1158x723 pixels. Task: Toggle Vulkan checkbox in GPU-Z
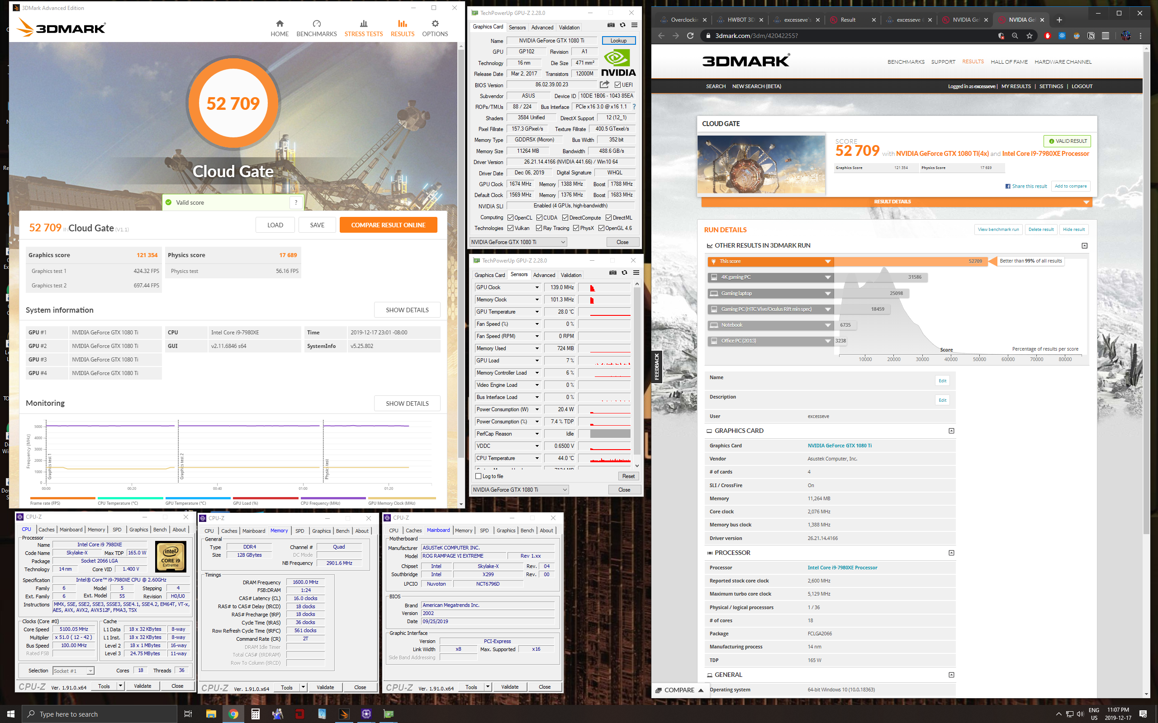(511, 228)
